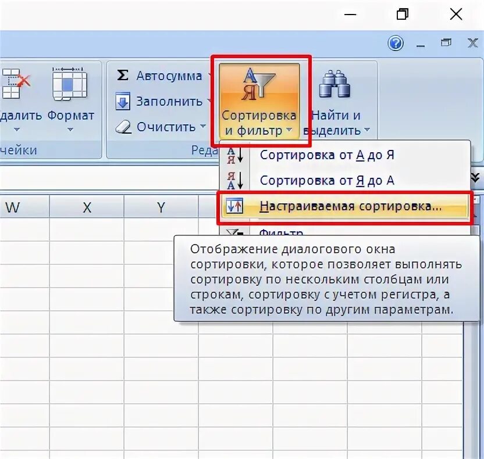Expand the Очистить dropdown arrow
Screen dimensions: 484x459
point(203,126)
